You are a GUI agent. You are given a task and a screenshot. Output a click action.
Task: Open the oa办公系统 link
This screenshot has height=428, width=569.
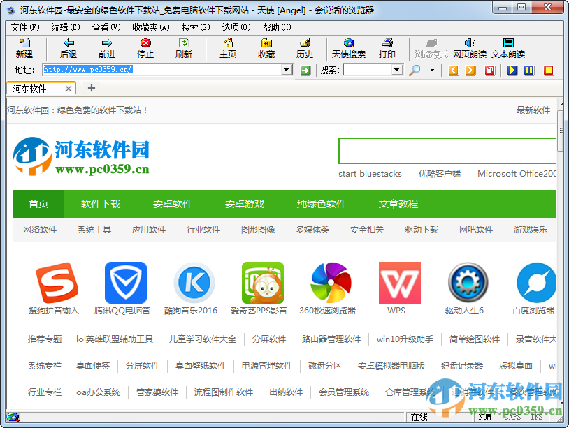click(x=98, y=392)
